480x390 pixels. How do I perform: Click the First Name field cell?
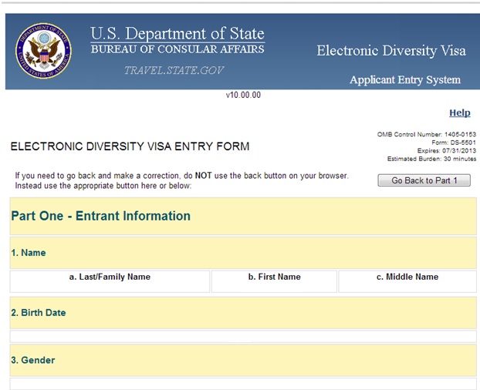point(274,281)
